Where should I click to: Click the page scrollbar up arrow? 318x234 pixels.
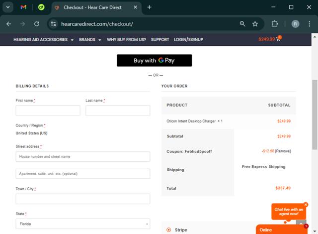[315, 37]
